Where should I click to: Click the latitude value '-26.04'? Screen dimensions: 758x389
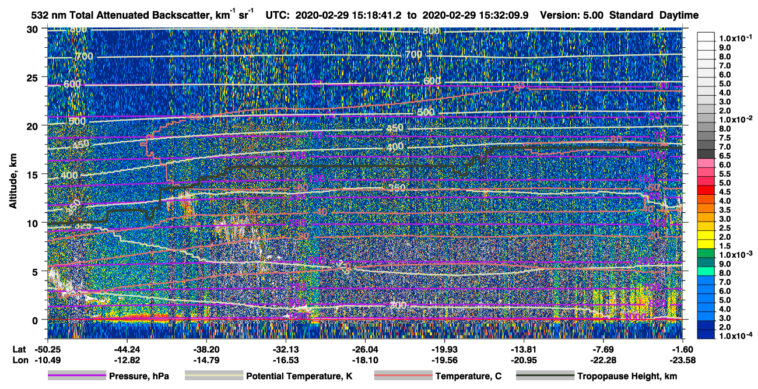365,349
